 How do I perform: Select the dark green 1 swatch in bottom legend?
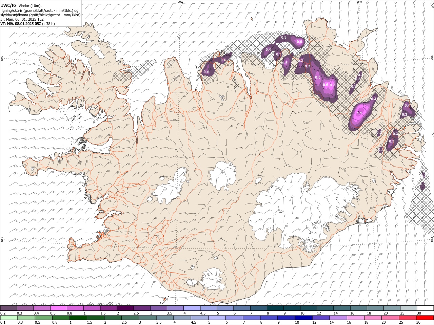pos(78,318)
